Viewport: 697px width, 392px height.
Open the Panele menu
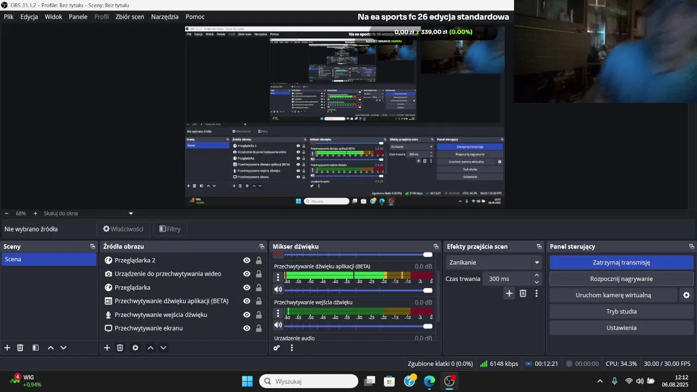[78, 17]
